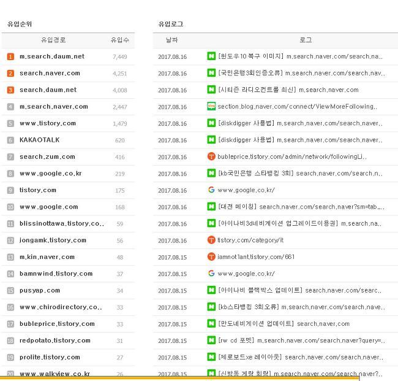Click the 유입순위 section title
This screenshot has height=381, width=398.
[x=20, y=24]
